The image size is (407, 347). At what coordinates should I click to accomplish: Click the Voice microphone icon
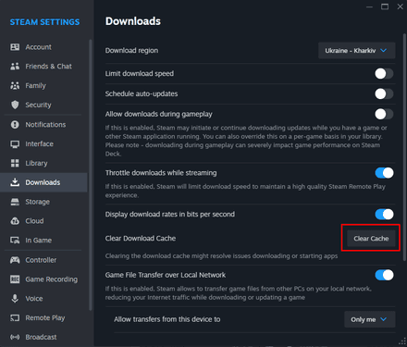15,298
